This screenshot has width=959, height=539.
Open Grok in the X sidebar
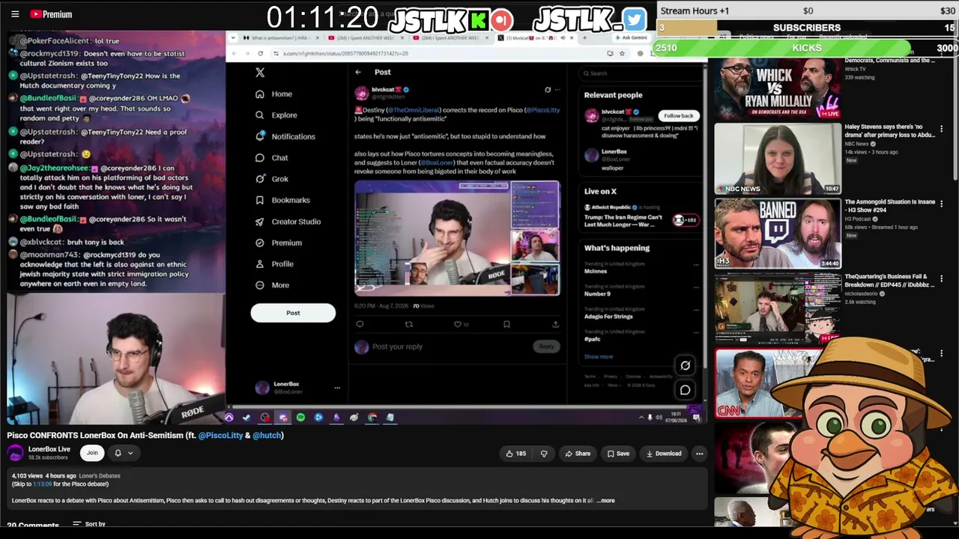pyautogui.click(x=271, y=179)
